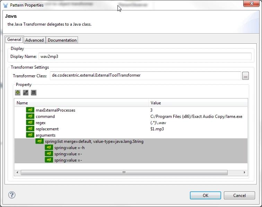Click the regex property leaf icon
The height and width of the screenshot is (207, 262).
pos(30,123)
